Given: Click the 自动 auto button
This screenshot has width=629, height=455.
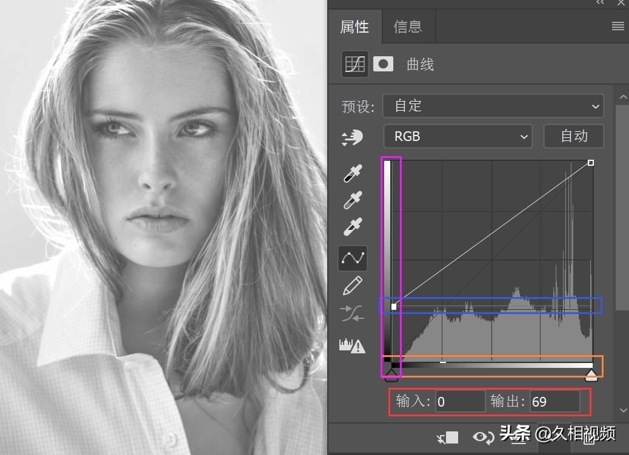Looking at the screenshot, I should click(573, 137).
